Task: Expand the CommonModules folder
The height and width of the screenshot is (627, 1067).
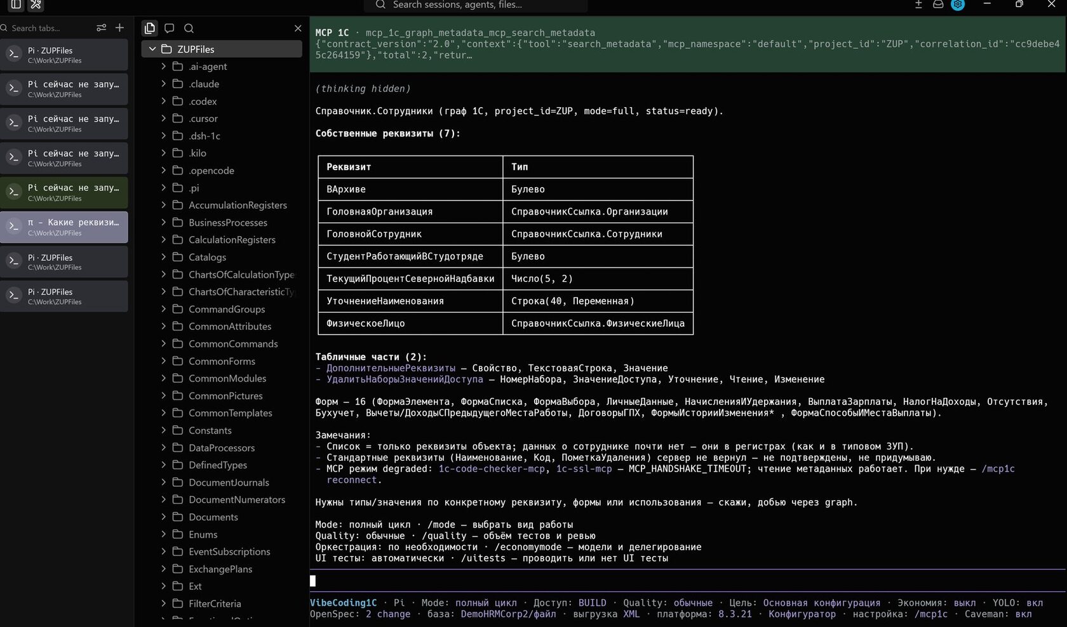Action: click(x=164, y=378)
